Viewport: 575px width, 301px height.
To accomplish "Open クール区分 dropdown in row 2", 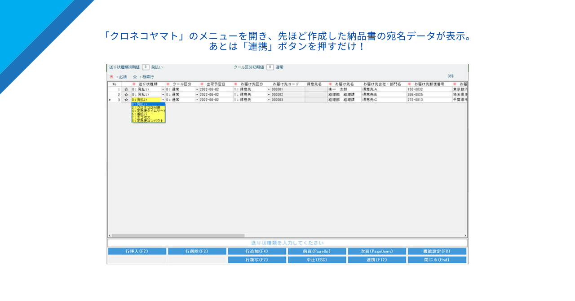I will [x=197, y=95].
